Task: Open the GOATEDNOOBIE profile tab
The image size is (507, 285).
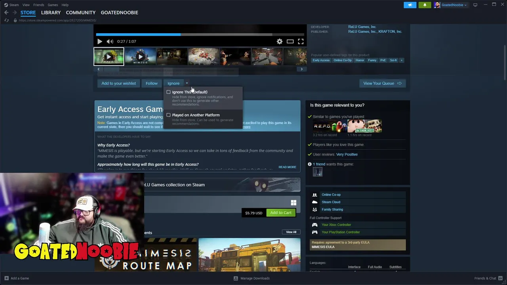Action: (x=120, y=13)
